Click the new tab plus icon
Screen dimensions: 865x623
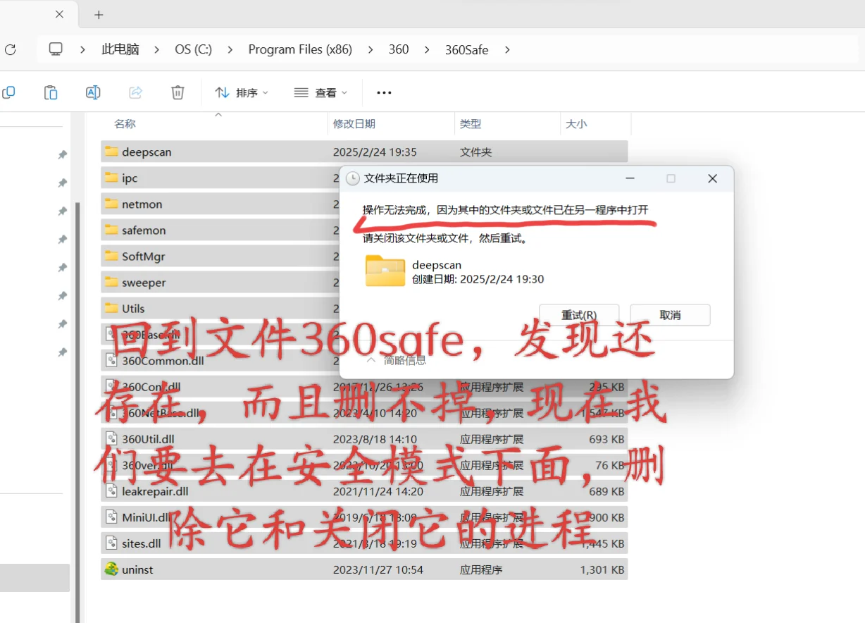98,14
